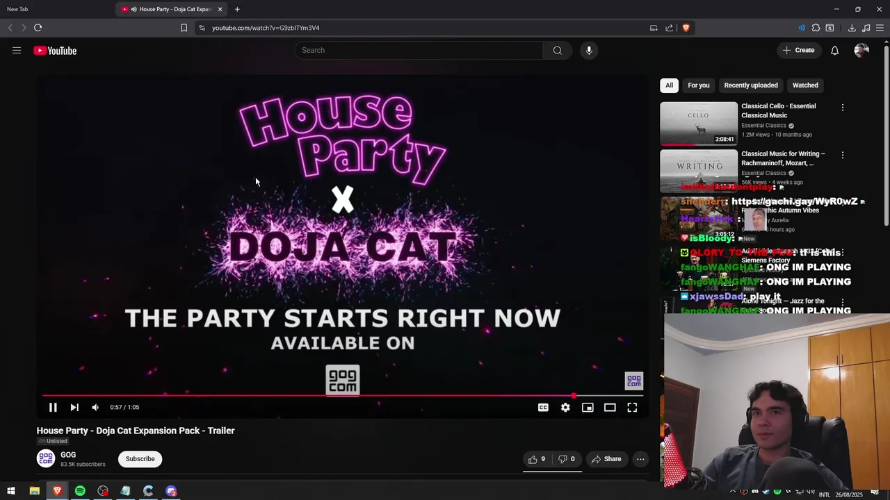Click the taskbar date 26/08/2025
The image size is (890, 500).
849,494
